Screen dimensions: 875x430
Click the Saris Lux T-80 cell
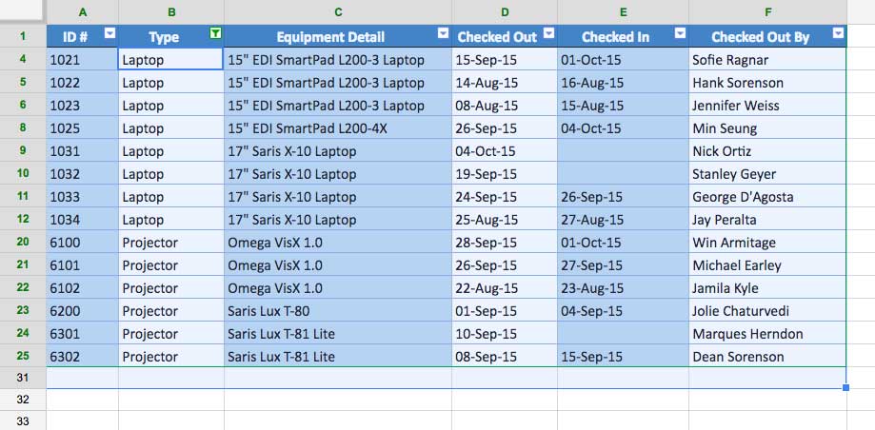(338, 311)
